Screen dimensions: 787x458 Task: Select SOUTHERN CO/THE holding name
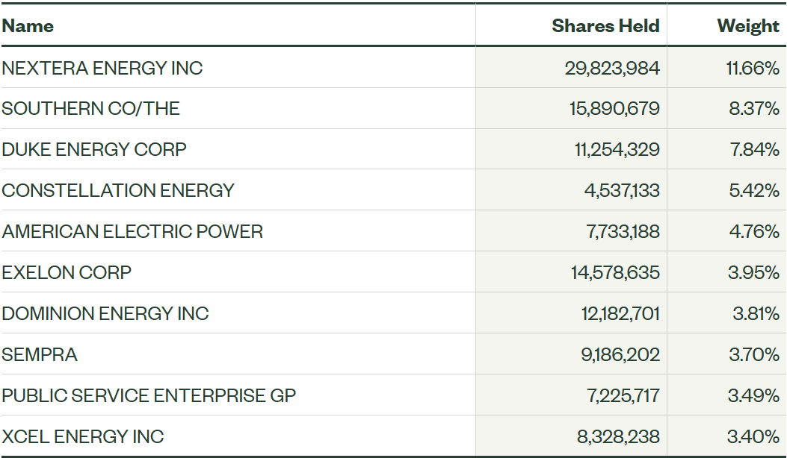point(91,109)
